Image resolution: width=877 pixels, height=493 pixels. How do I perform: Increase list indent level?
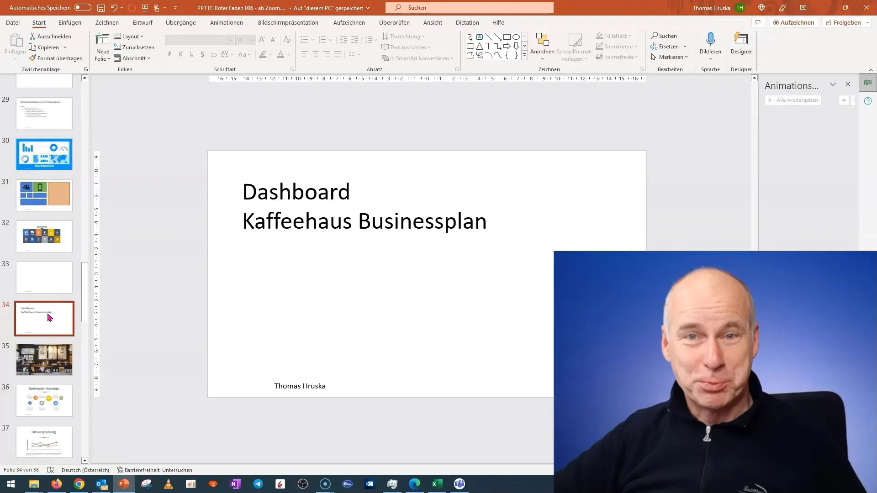(x=354, y=40)
